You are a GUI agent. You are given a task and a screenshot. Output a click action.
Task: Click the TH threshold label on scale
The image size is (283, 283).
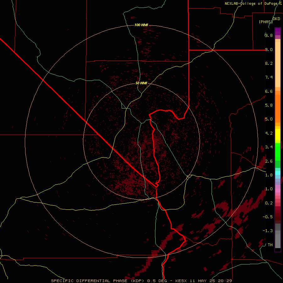[x=270, y=245]
